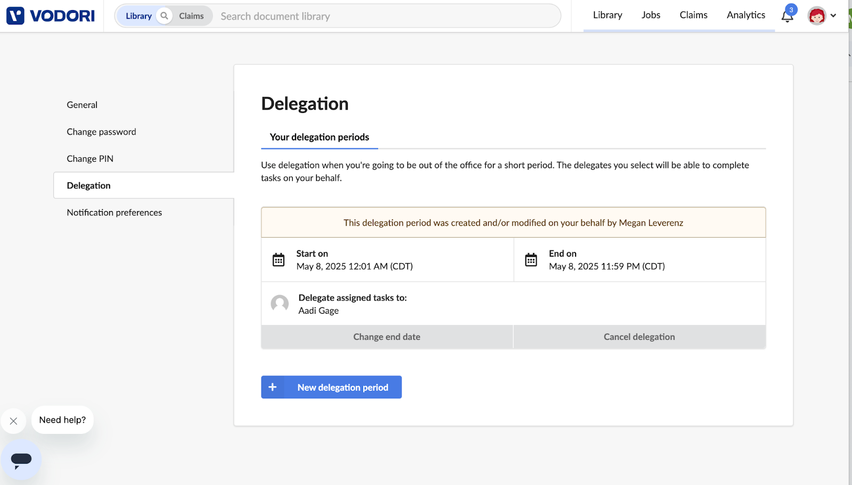Click Aadi Gage's avatar icon
Screen dimensions: 852x485
280,304
